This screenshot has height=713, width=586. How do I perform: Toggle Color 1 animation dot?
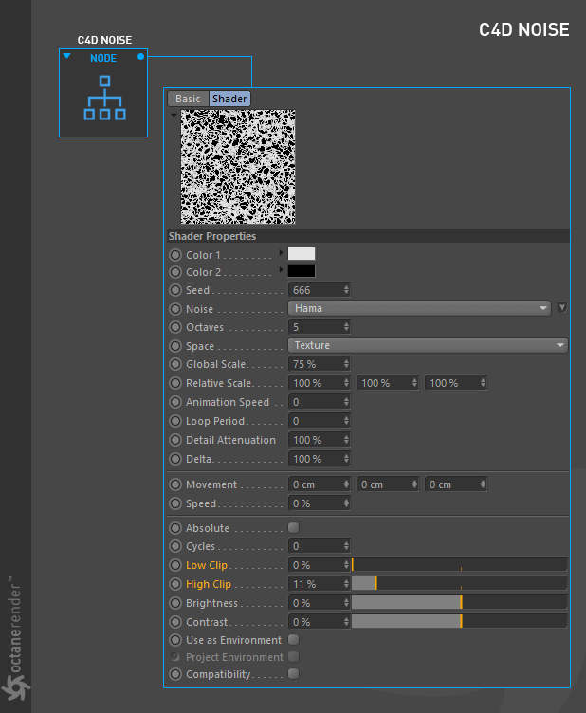pos(175,255)
